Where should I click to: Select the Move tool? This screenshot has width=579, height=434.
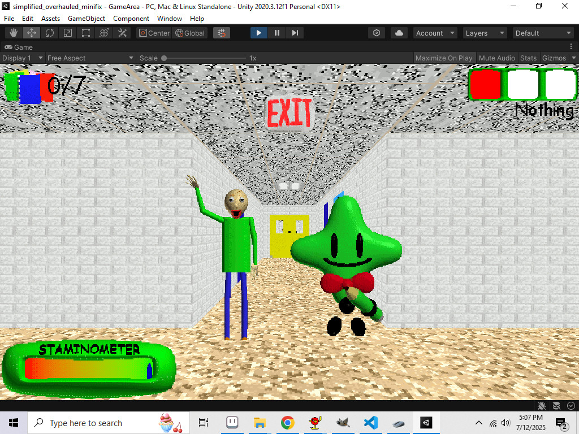click(x=31, y=33)
